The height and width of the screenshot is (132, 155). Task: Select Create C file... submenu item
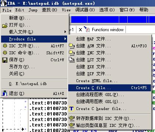pos(110,88)
